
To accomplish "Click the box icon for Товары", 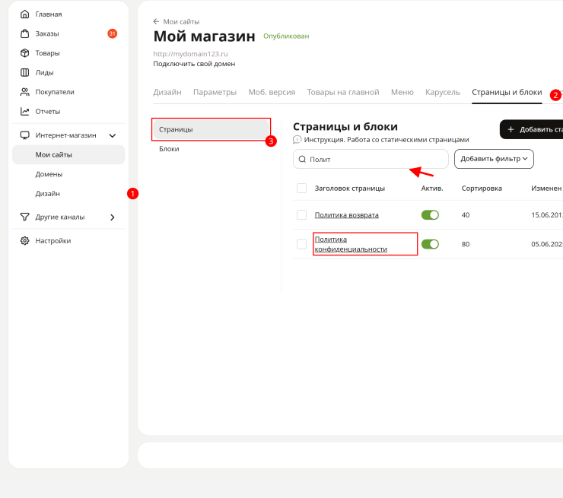I will 24,52.
